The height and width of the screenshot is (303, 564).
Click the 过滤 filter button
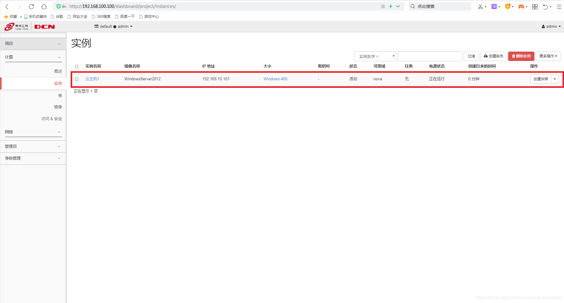(x=471, y=56)
